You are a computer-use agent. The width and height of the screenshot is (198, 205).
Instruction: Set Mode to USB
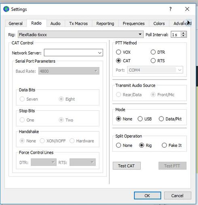point(140,119)
